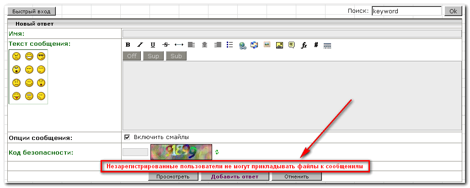
Task: Click the 'Имя' name input field
Action: tap(292, 33)
